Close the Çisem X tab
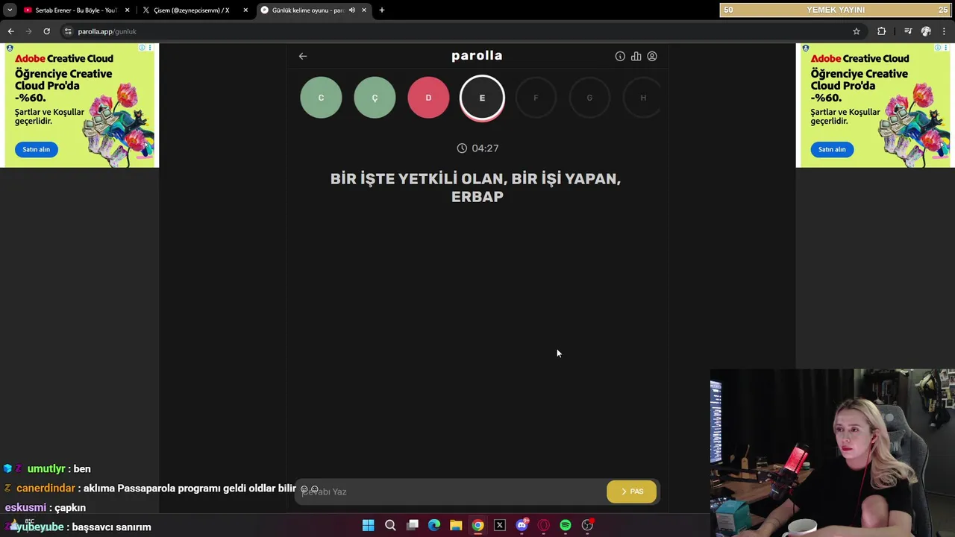The width and height of the screenshot is (955, 537). pyautogui.click(x=245, y=10)
